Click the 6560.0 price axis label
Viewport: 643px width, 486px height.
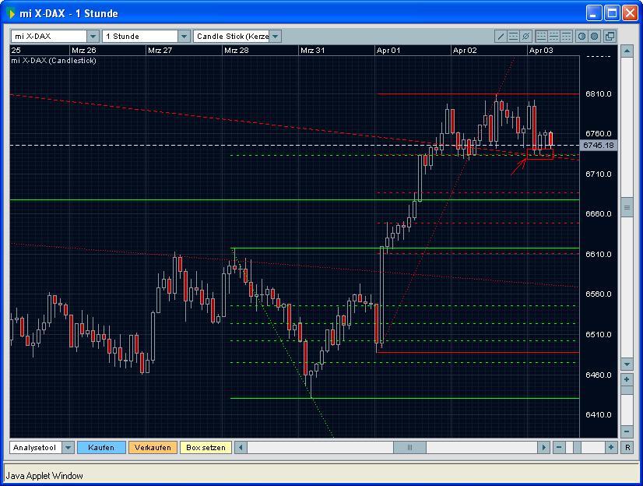599,294
